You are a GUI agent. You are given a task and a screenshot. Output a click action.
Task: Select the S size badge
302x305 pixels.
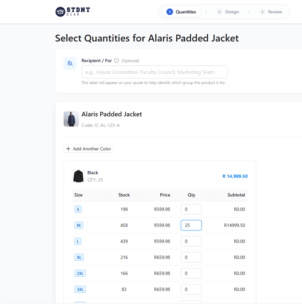coord(78,209)
